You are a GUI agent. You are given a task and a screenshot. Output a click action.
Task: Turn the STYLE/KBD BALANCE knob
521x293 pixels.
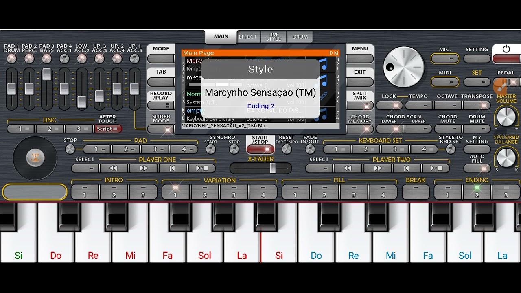506,157
